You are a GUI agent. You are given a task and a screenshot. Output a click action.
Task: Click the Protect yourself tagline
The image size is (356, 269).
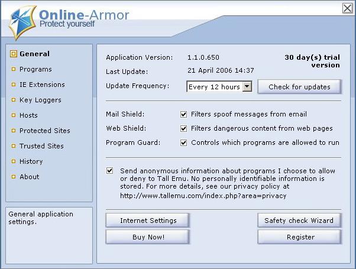click(x=67, y=24)
